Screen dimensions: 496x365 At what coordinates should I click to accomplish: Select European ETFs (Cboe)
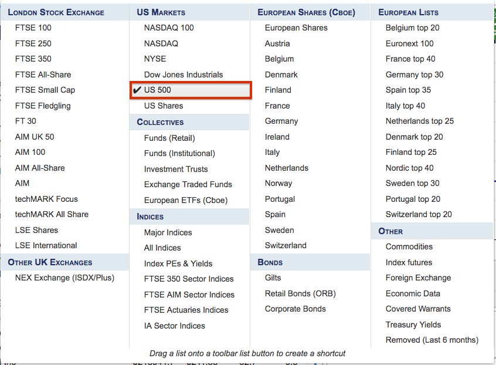186,200
